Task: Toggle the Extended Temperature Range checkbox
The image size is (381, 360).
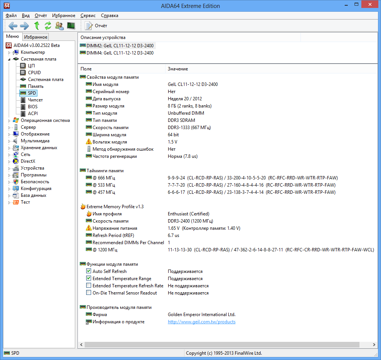Action: pos(89,278)
